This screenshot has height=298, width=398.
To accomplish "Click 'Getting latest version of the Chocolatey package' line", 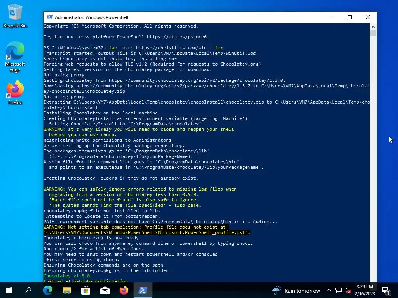I will point(127,69).
